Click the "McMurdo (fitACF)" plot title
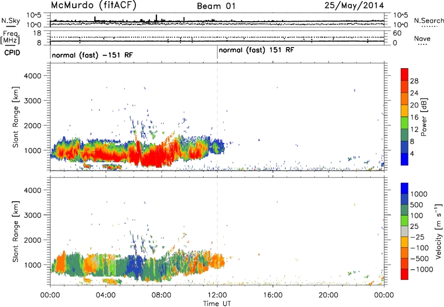The image size is (444, 307). tap(93, 6)
